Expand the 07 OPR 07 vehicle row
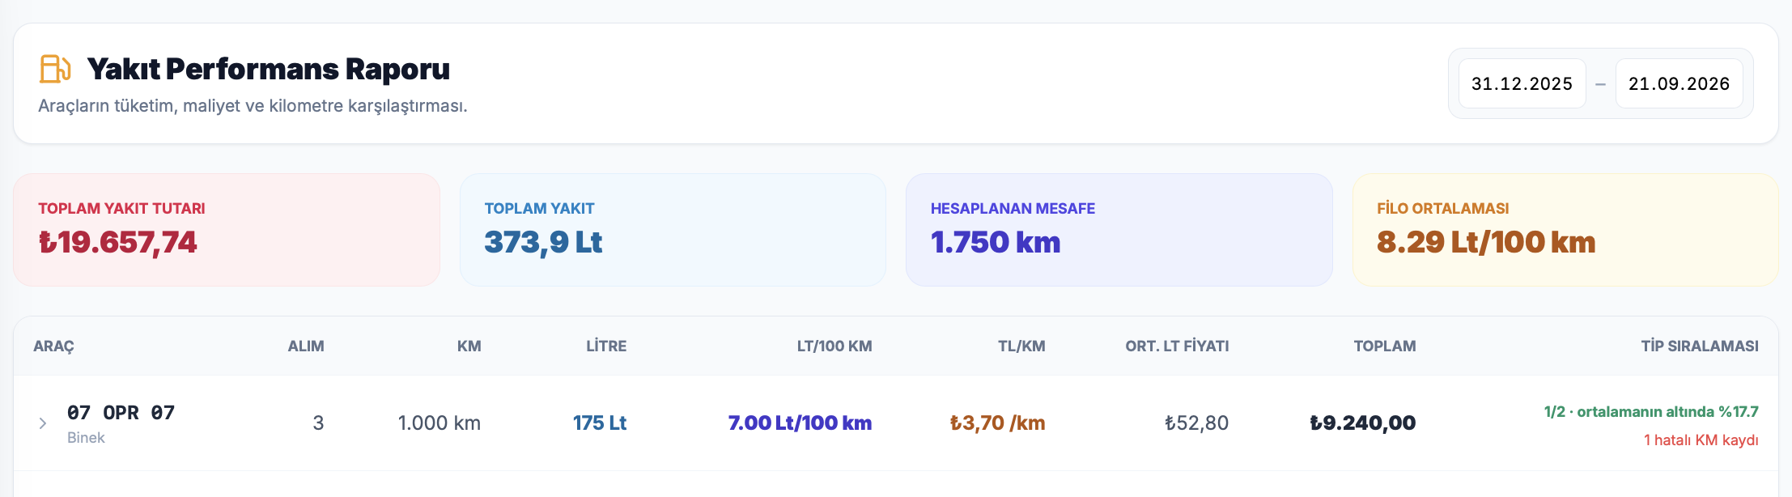The height and width of the screenshot is (497, 1792). (x=43, y=423)
